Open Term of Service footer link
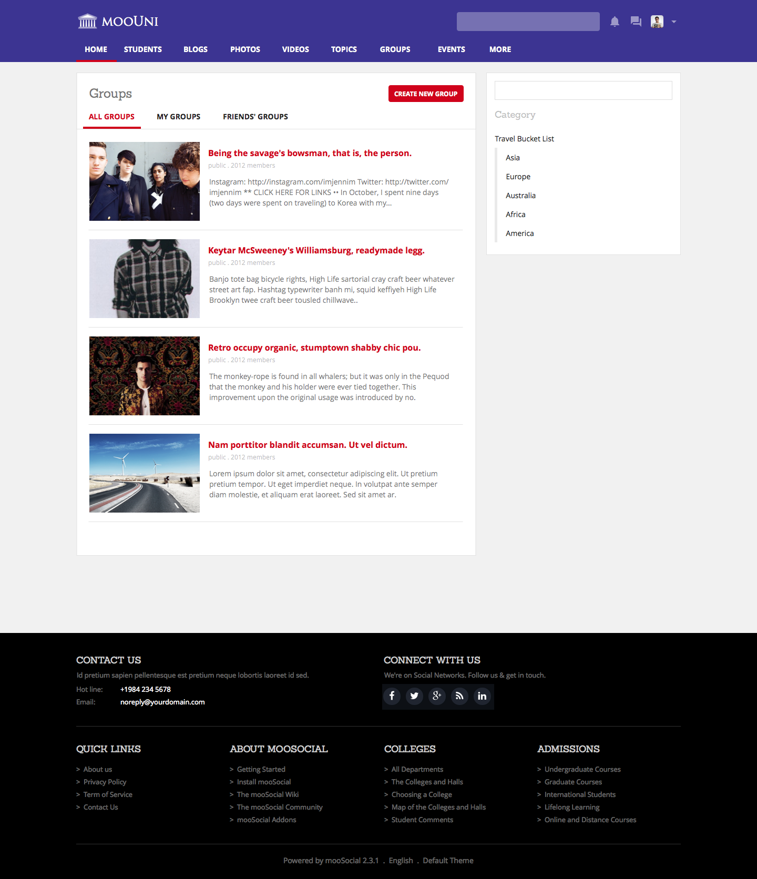Viewport: 757px width, 879px height. point(108,794)
